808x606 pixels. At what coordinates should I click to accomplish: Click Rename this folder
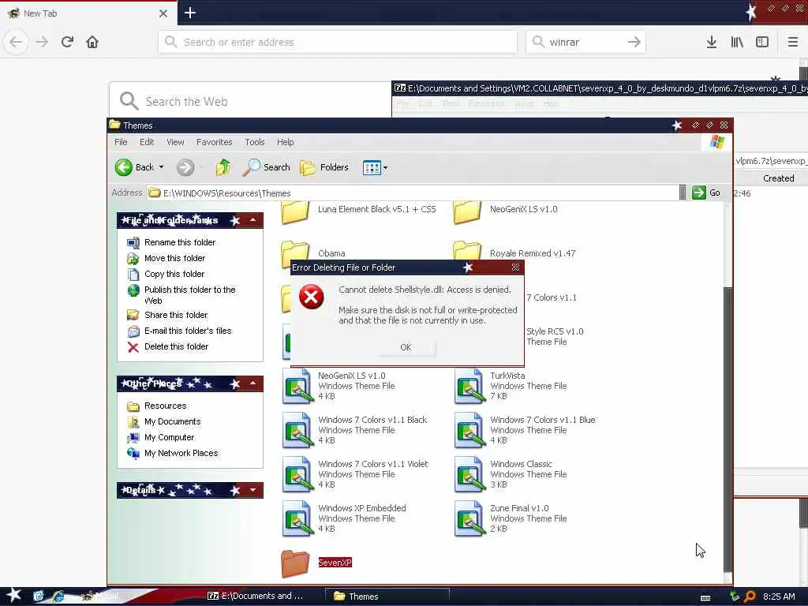180,242
